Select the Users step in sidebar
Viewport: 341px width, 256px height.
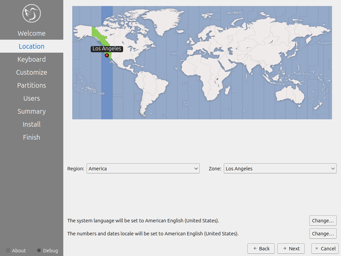pyautogui.click(x=32, y=98)
